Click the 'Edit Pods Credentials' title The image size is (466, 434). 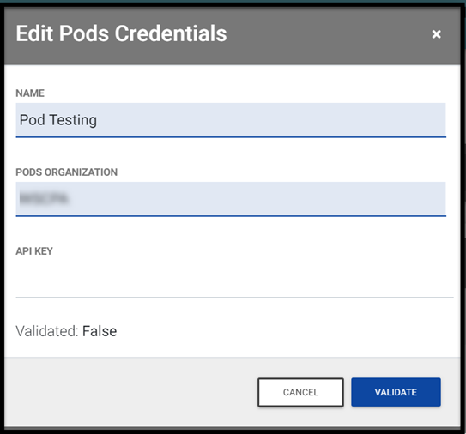pyautogui.click(x=121, y=33)
